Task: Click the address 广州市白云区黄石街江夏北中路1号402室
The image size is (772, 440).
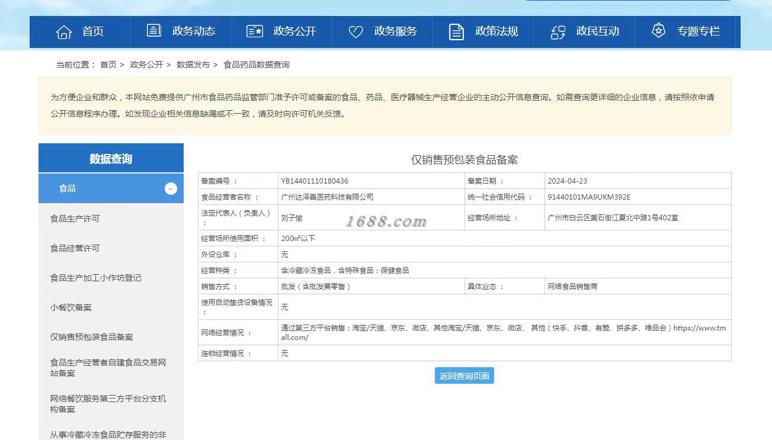Action: 613,218
